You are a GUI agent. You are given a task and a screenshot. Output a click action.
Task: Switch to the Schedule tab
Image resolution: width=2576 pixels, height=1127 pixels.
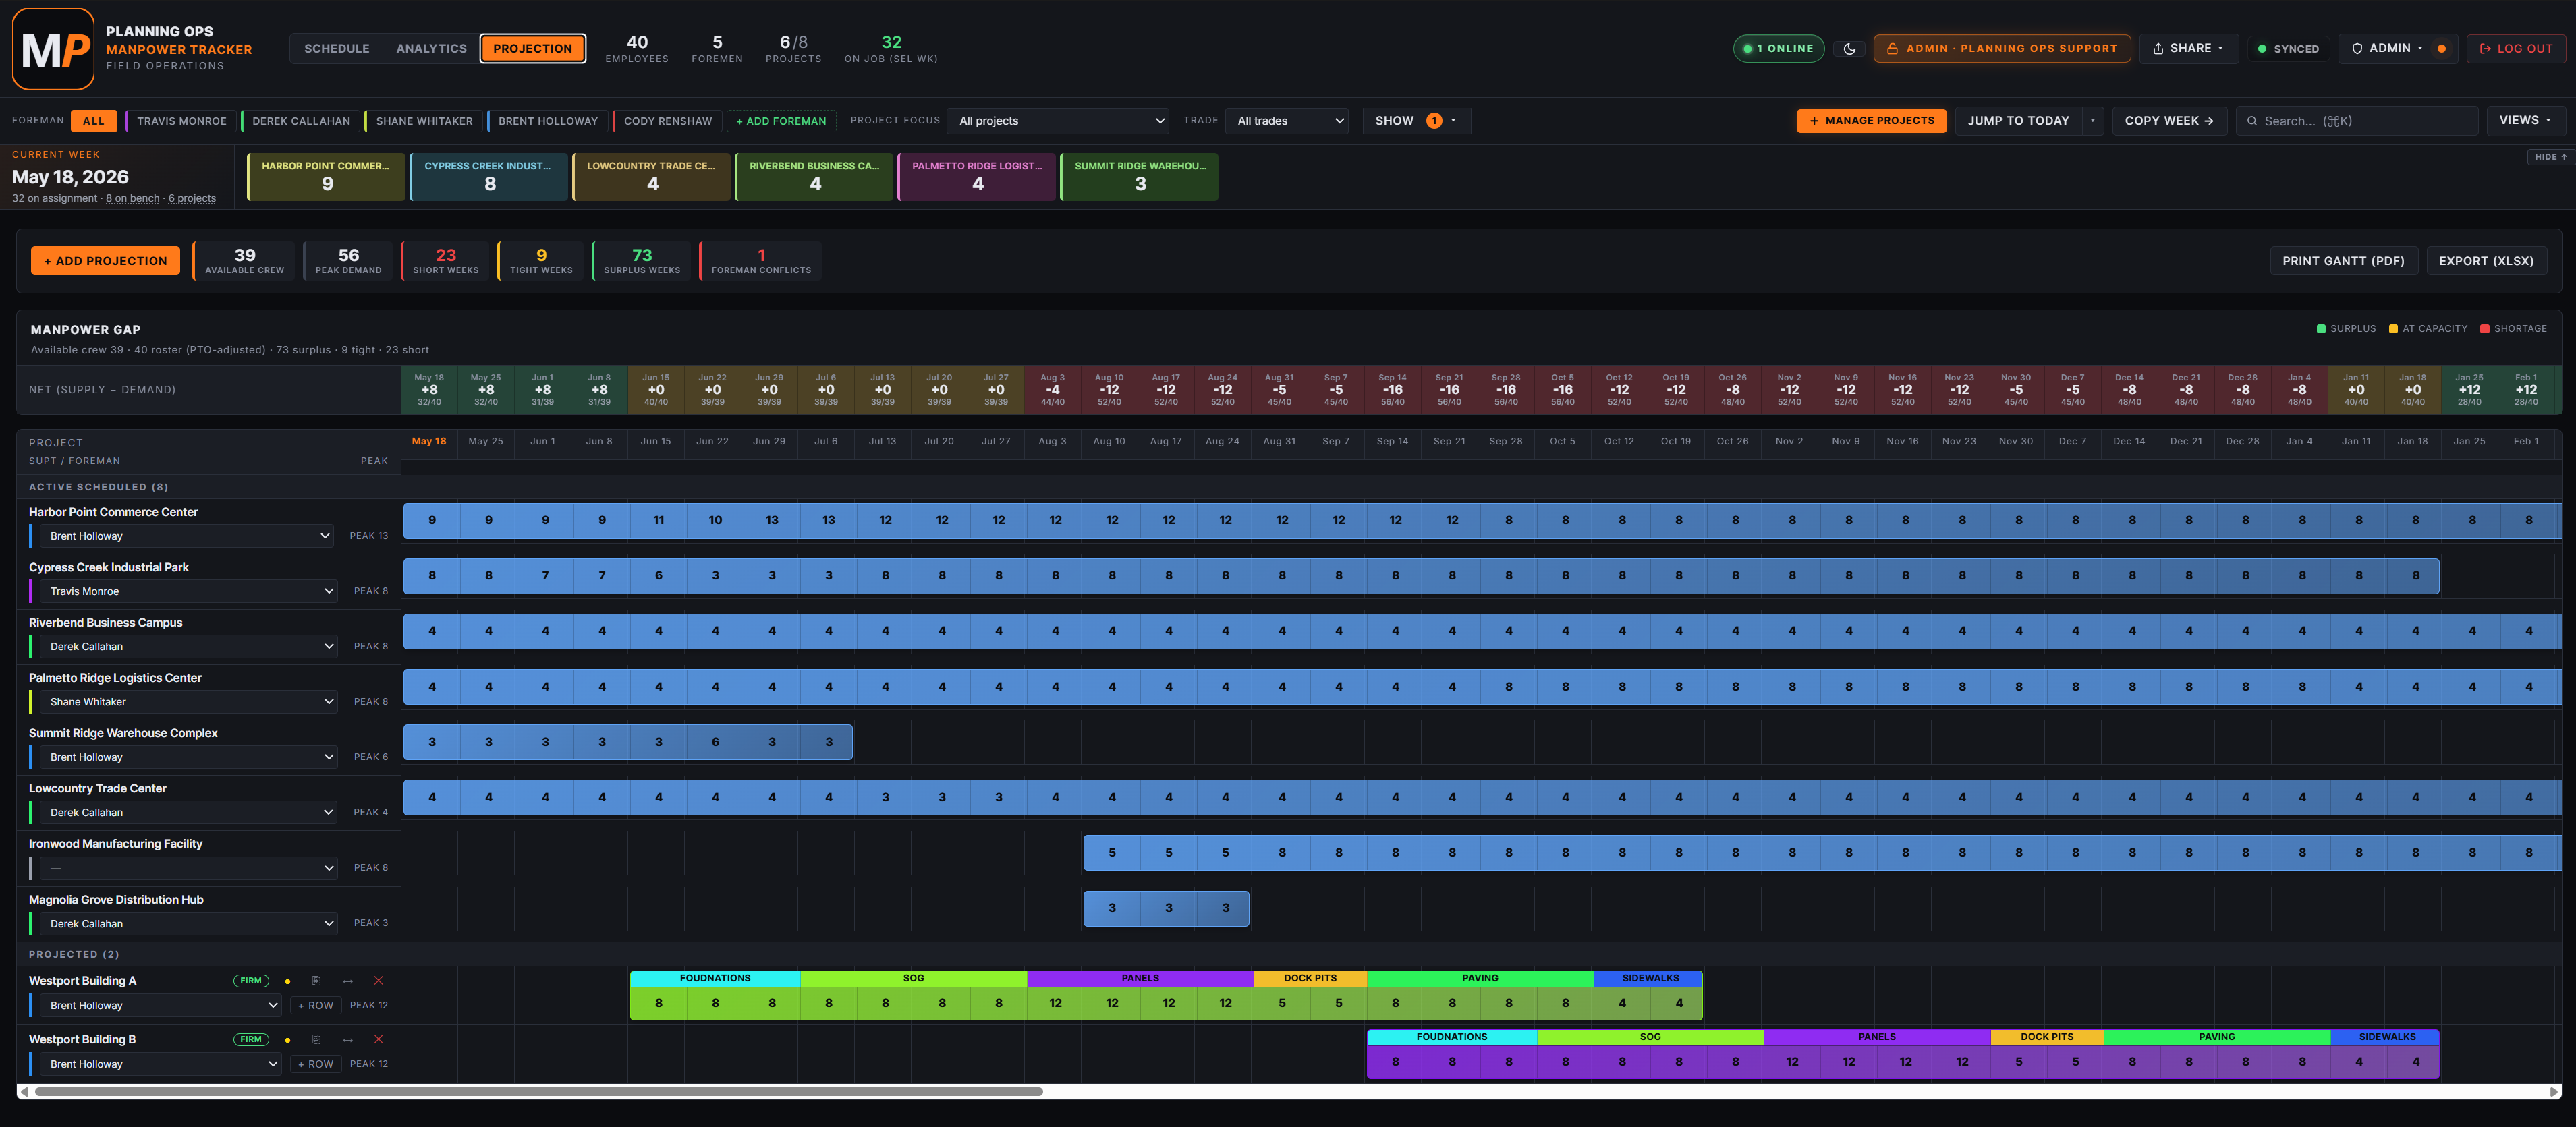tap(337, 48)
